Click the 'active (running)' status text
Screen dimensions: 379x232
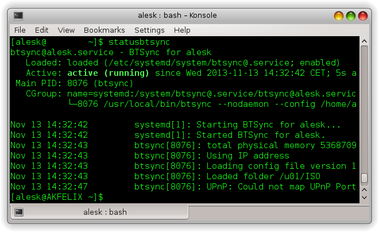coord(108,73)
